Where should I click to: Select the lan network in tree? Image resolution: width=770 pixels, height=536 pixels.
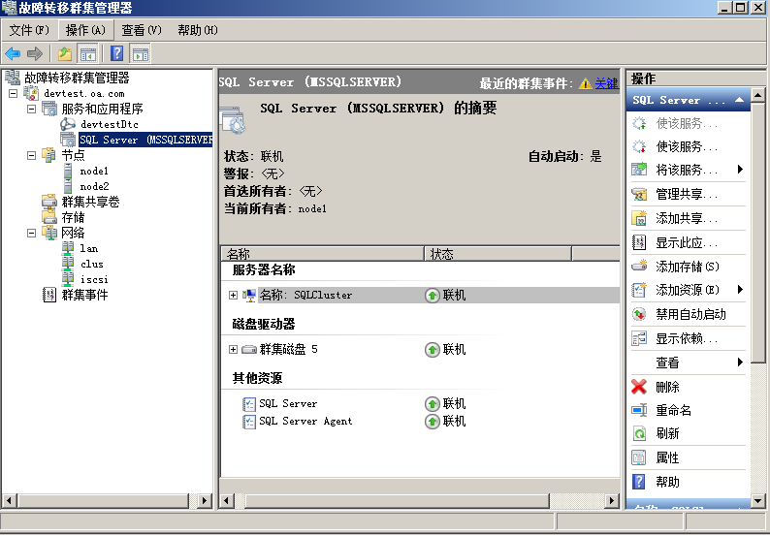tap(89, 248)
